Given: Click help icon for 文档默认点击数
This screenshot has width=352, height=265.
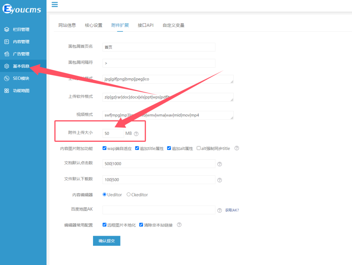Looking at the screenshot, I should point(220,164).
